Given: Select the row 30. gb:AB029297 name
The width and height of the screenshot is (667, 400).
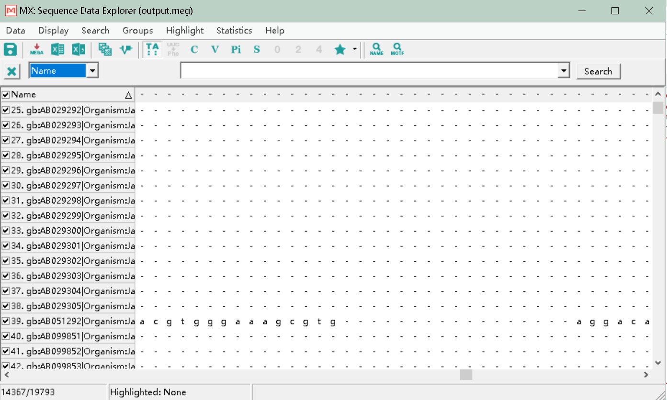Looking at the screenshot, I should pyautogui.click(x=73, y=186).
